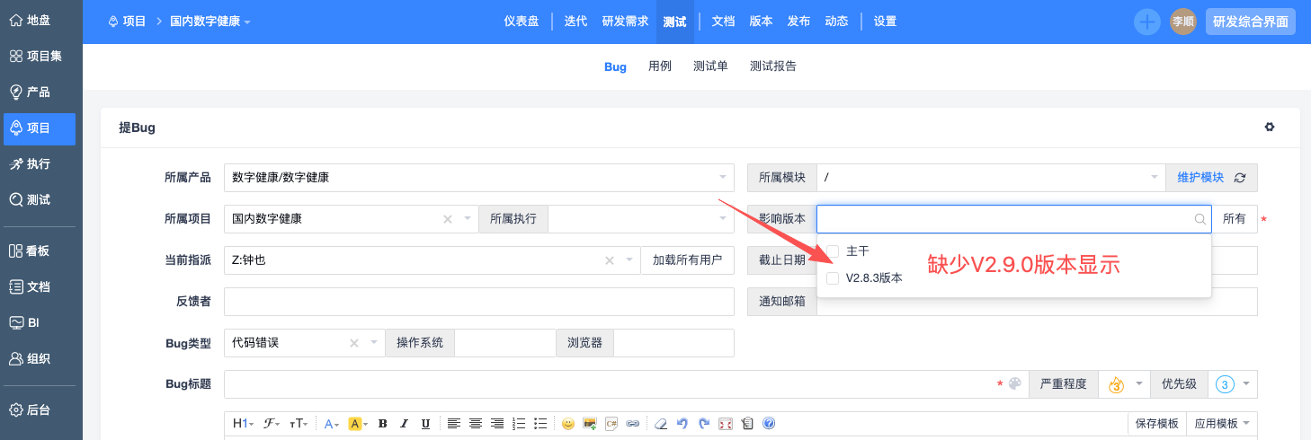Switch to the 迭代 tab
Viewport: 1311px width, 440px height.
[x=575, y=22]
